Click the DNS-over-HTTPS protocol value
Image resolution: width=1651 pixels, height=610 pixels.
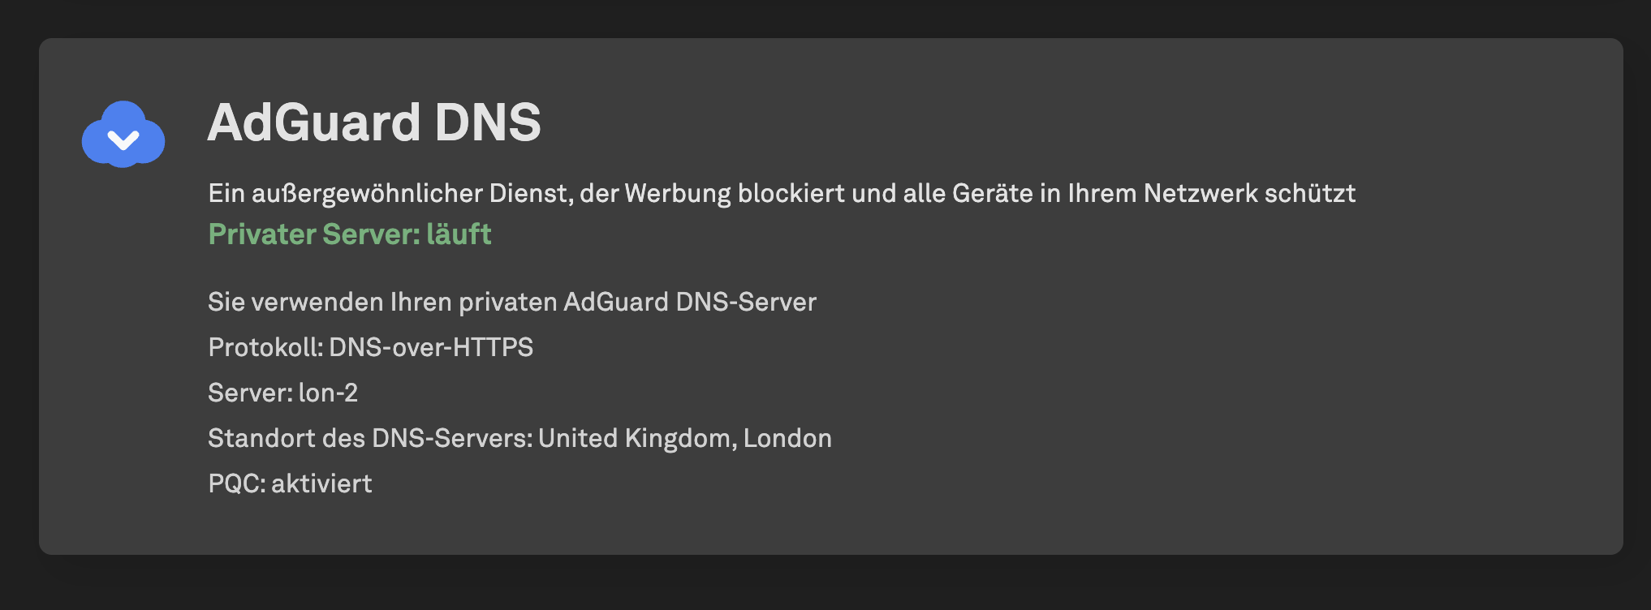click(431, 347)
